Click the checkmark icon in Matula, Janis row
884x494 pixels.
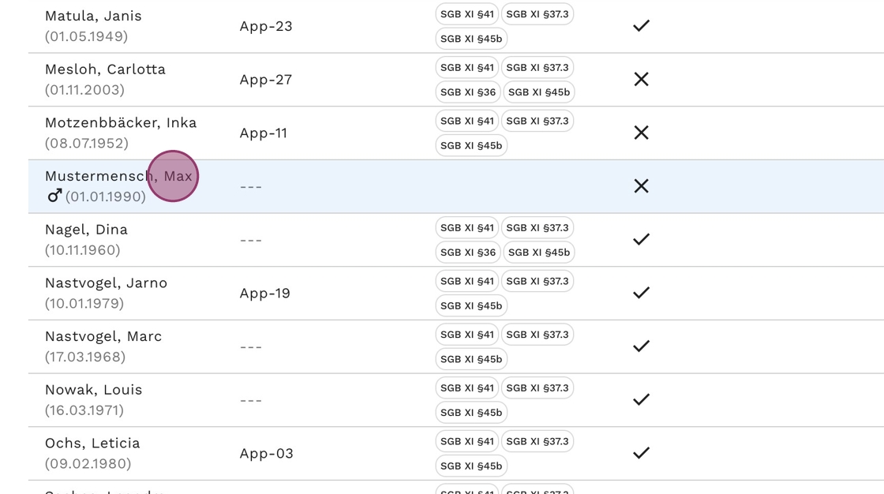(641, 26)
